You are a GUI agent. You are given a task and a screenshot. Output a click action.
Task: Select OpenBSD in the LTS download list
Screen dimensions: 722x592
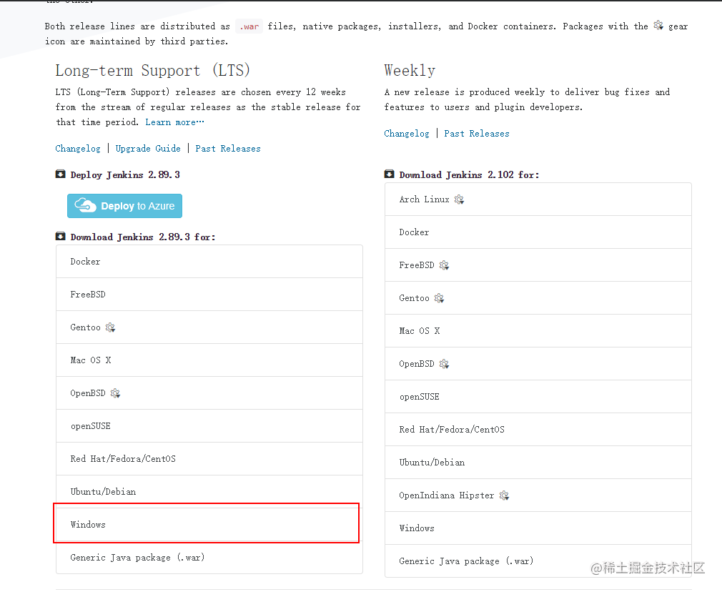[x=209, y=393]
